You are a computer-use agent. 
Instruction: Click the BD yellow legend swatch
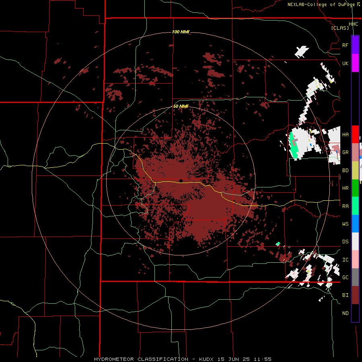click(x=355, y=170)
